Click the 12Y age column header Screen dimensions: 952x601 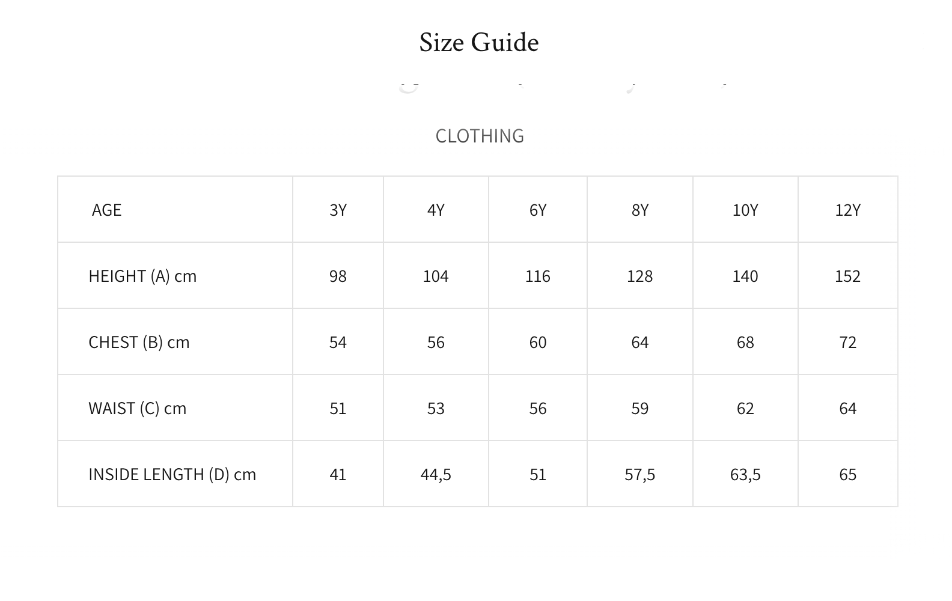[x=847, y=210]
